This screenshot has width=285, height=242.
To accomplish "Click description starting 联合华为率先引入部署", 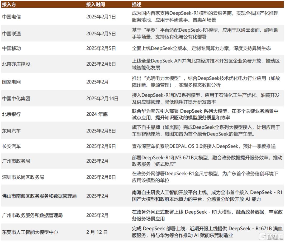I will 205,114.
